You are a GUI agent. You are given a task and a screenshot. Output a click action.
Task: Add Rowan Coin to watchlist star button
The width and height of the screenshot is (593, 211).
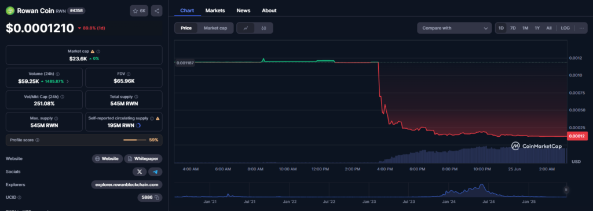click(x=139, y=10)
